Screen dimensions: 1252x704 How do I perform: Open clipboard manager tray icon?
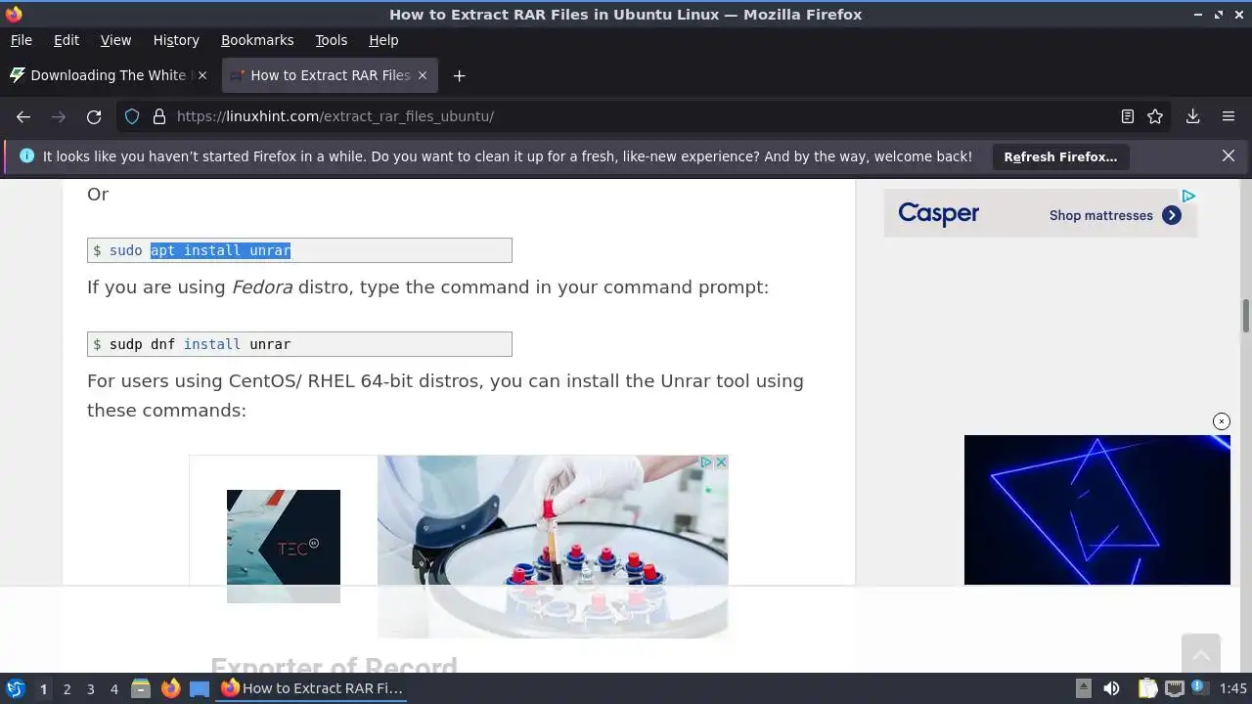(x=1147, y=688)
